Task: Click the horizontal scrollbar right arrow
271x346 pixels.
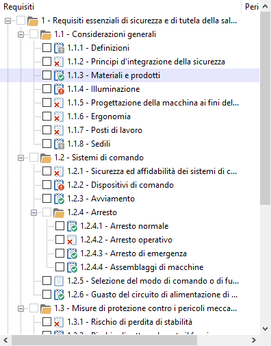Action: click(254, 341)
